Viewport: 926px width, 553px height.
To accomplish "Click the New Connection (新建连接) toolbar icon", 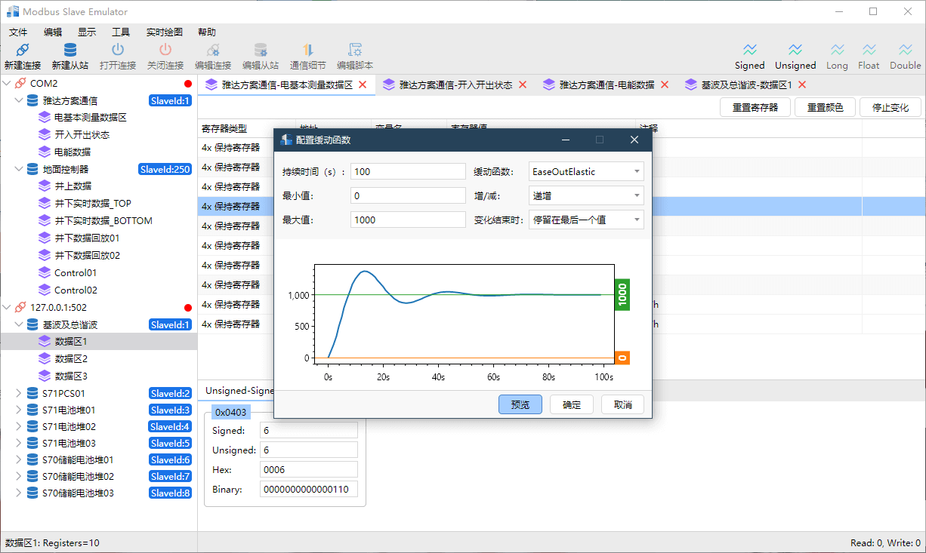I will pyautogui.click(x=22, y=51).
